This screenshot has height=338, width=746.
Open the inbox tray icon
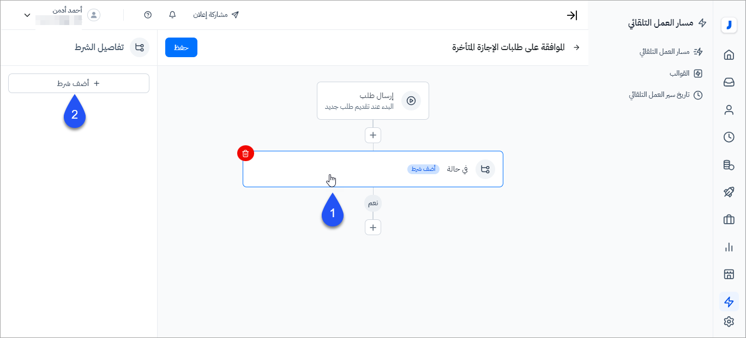pyautogui.click(x=729, y=82)
